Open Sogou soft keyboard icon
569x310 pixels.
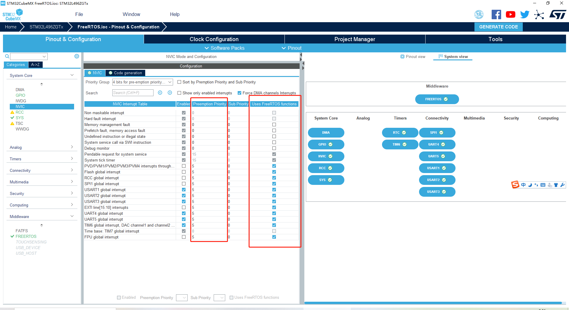point(543,185)
